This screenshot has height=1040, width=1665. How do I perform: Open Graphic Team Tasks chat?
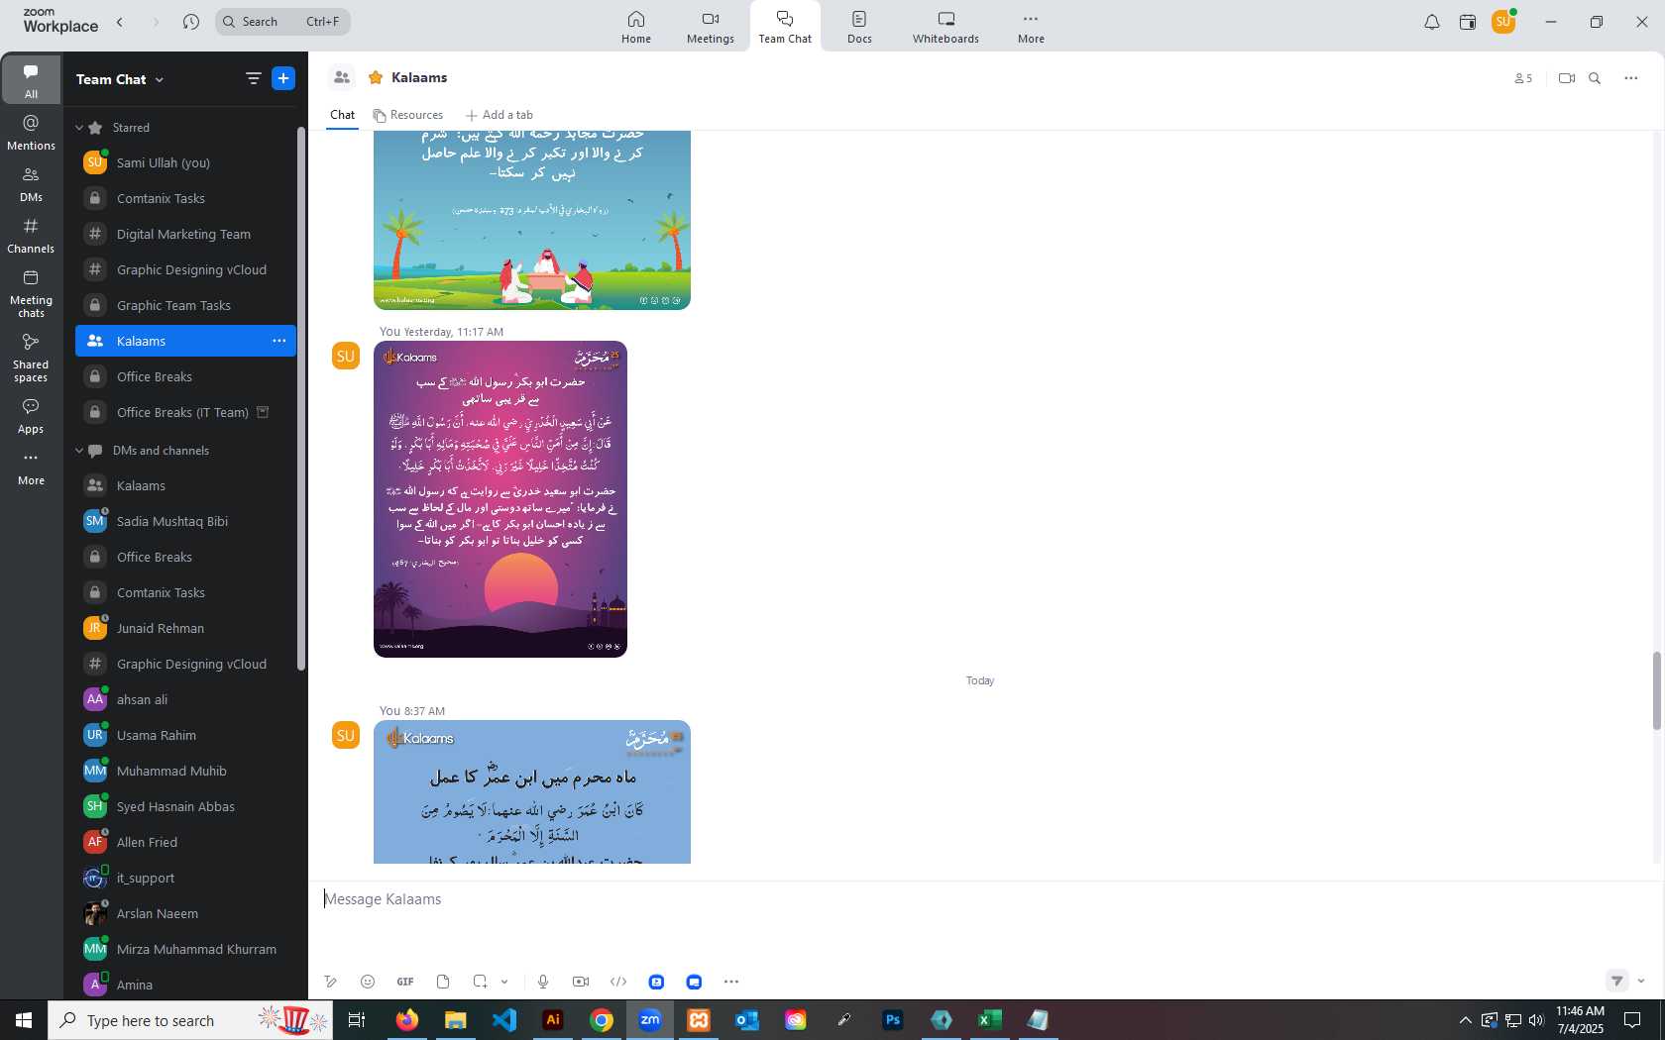[x=185, y=305]
